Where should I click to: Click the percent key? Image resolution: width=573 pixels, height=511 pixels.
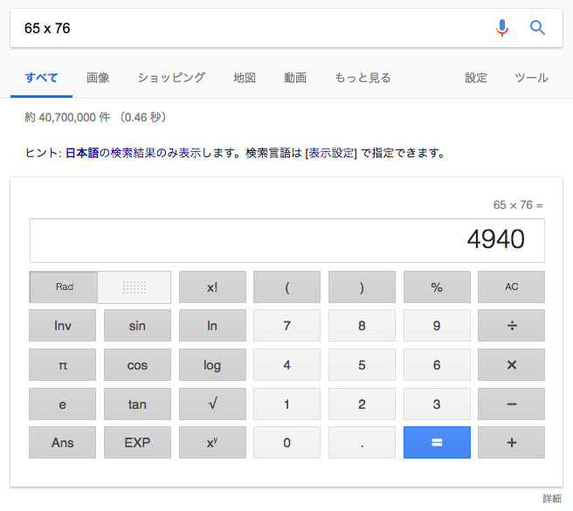point(437,287)
